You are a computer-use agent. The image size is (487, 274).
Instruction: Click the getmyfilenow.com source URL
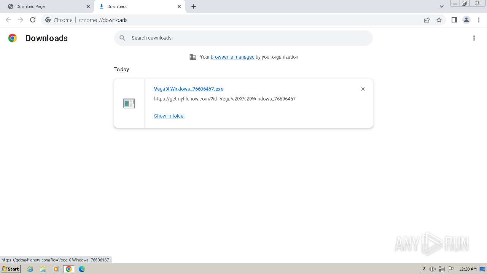coord(225,99)
